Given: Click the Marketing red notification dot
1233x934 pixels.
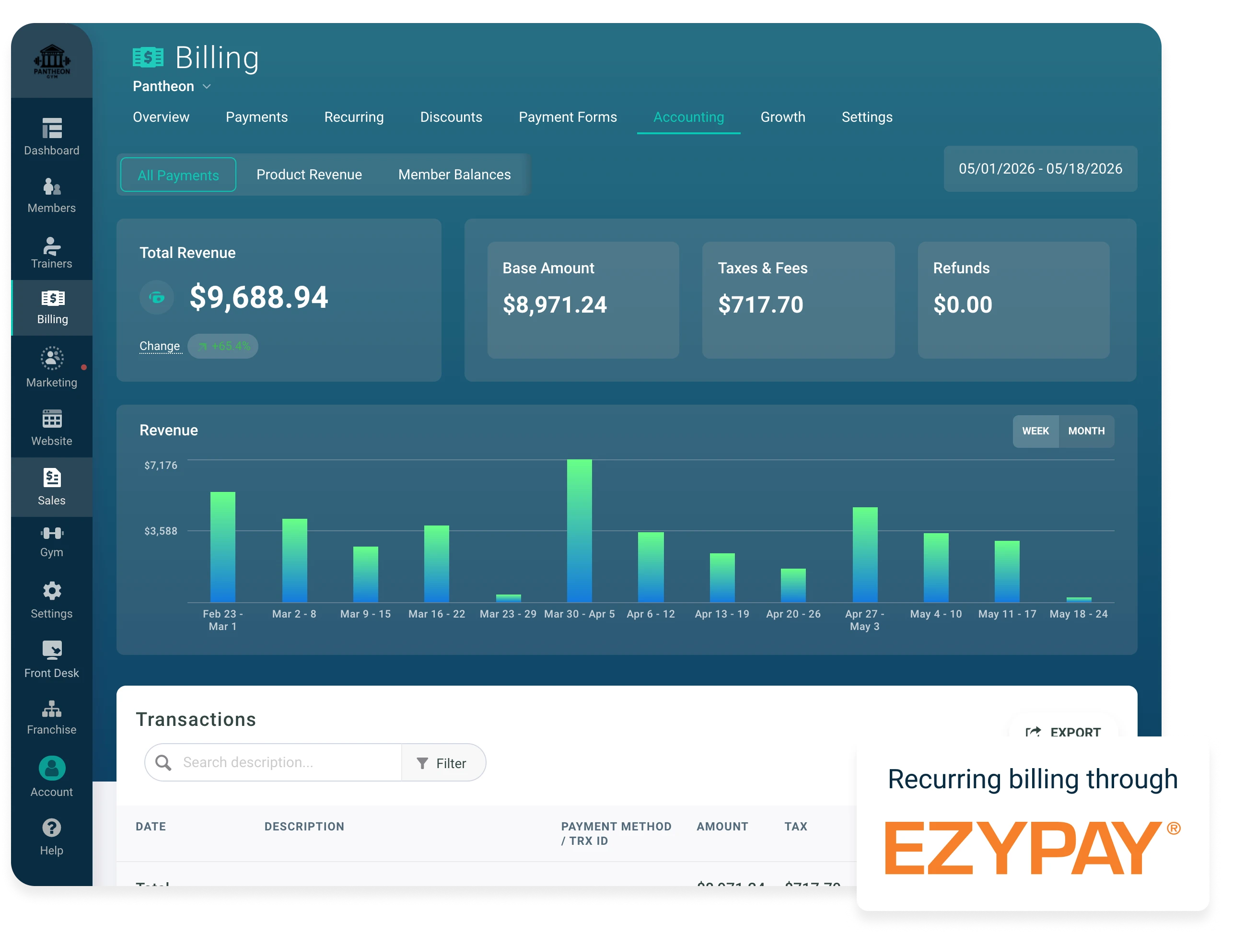Looking at the screenshot, I should pos(83,367).
